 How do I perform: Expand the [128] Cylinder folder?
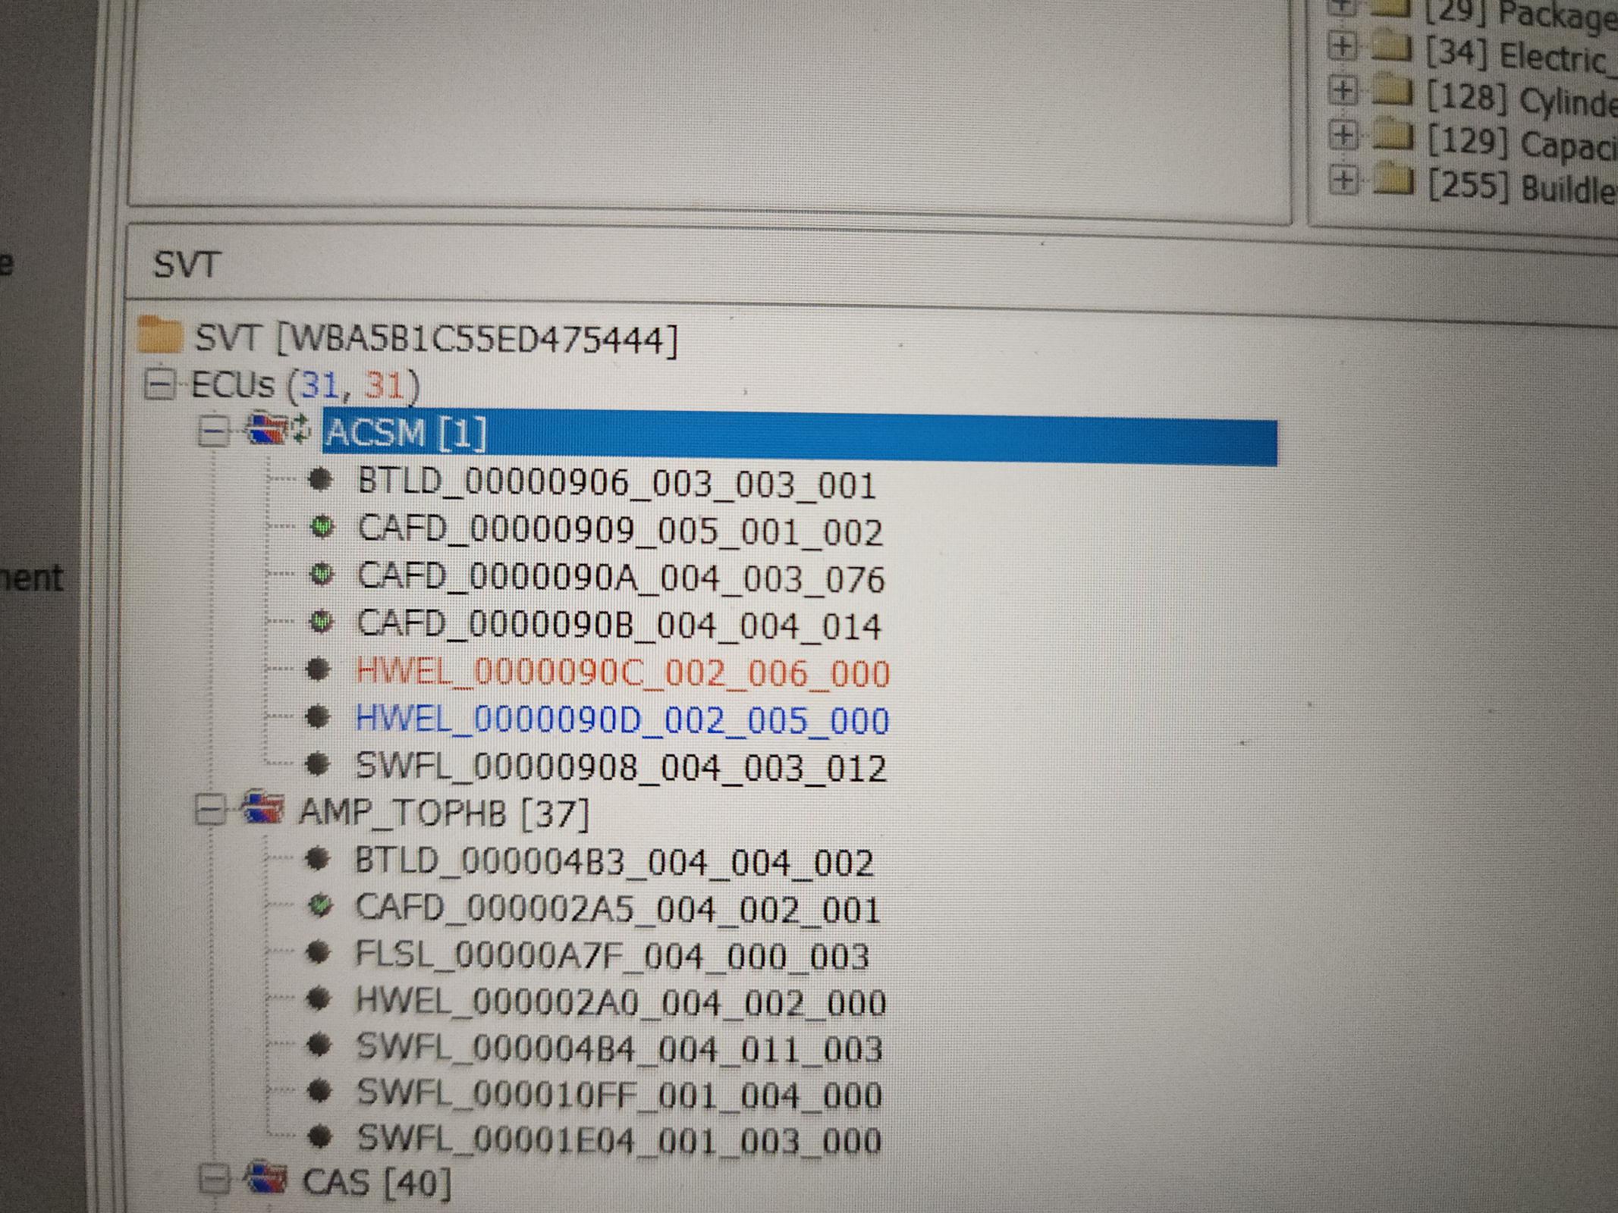pyautogui.click(x=1343, y=92)
